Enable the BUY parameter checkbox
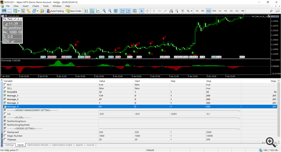Screen dimensions: 281x152 (x=5, y=85)
